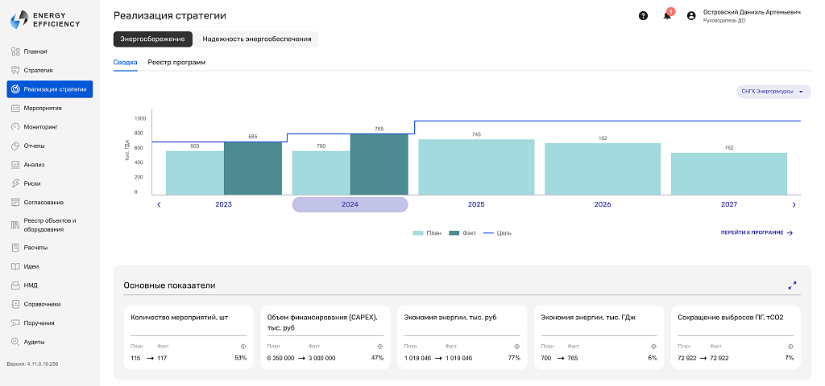
Task: Toggle Факт series in chart legend
Action: 462,232
